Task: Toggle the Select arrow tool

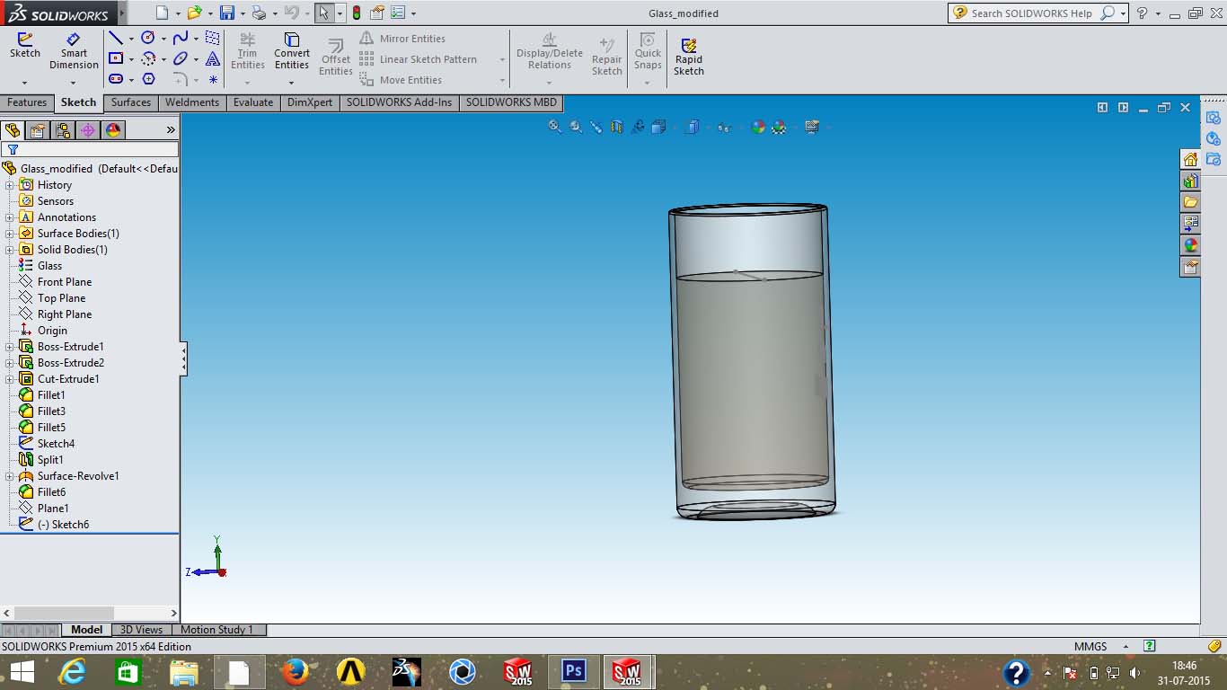Action: click(323, 13)
